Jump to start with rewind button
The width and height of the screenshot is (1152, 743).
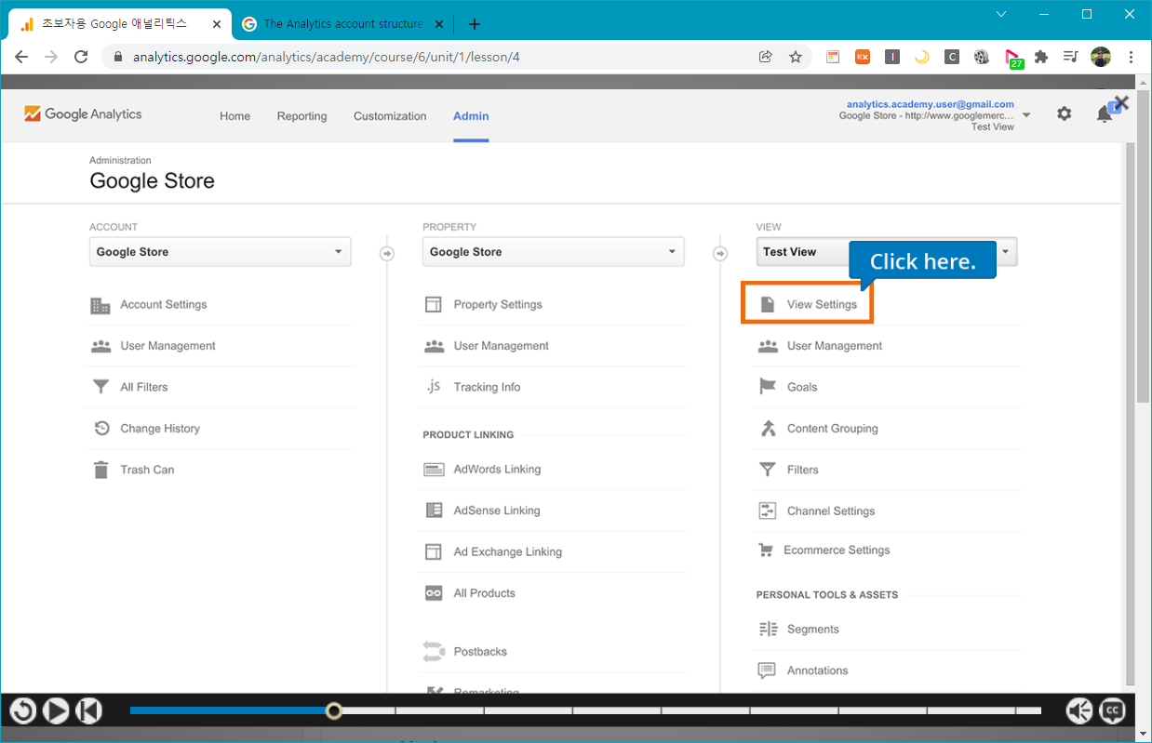(x=88, y=711)
